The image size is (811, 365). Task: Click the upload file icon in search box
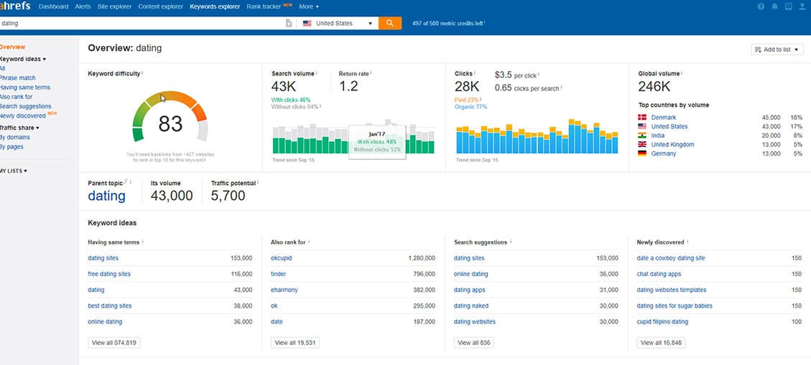click(x=289, y=23)
